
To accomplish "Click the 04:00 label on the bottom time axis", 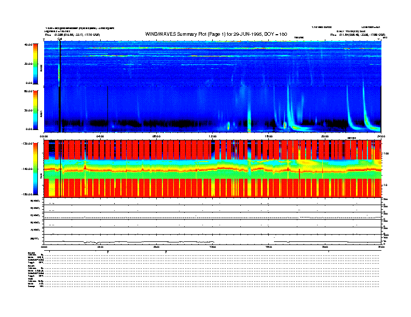I will (x=100, y=247).
